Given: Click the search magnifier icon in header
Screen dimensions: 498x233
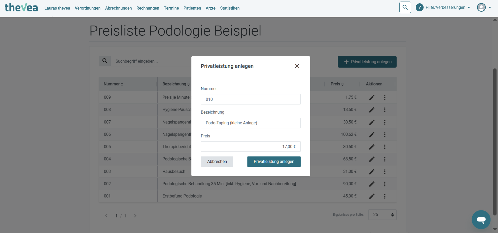Looking at the screenshot, I should coord(405,8).
